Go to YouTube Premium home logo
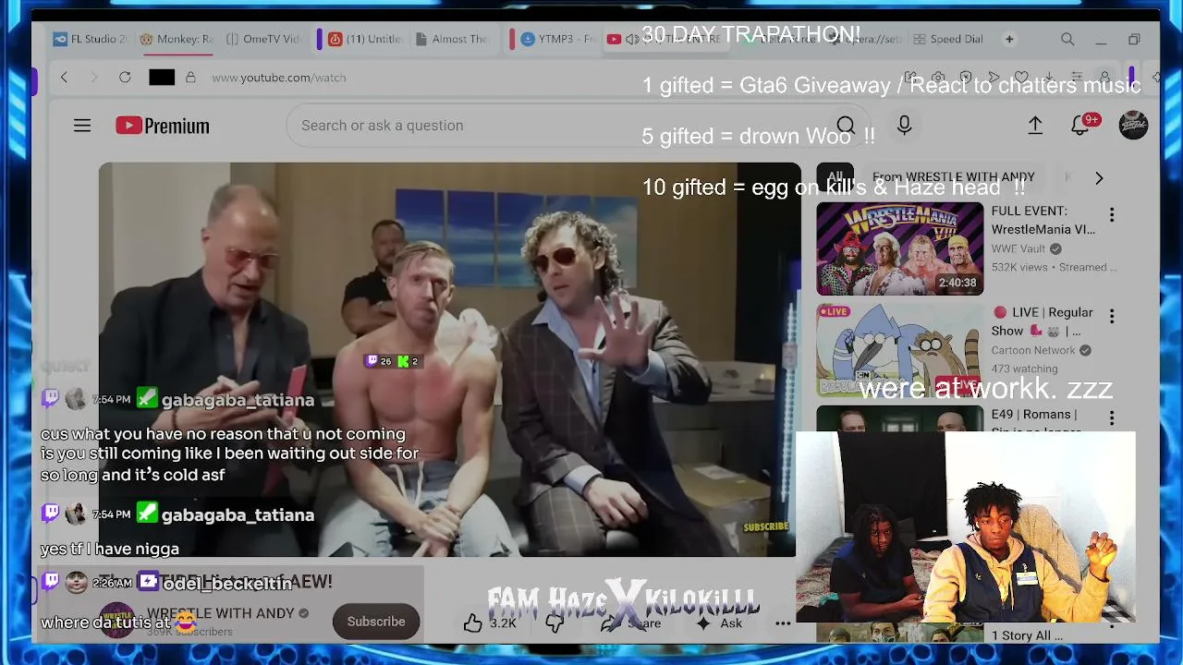 coord(163,126)
